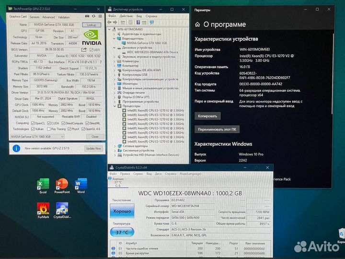This screenshot has height=259, width=345.
Task: Toggle the CUDA checkbox
Action: coord(49,123)
